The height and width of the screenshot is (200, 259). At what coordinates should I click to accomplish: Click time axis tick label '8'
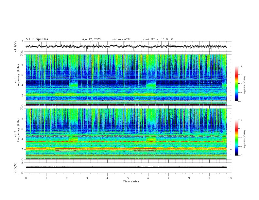click(189, 178)
